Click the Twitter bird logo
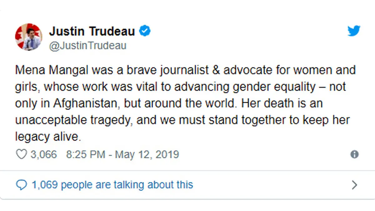Viewport: 375px width, 211px height. 354,31
